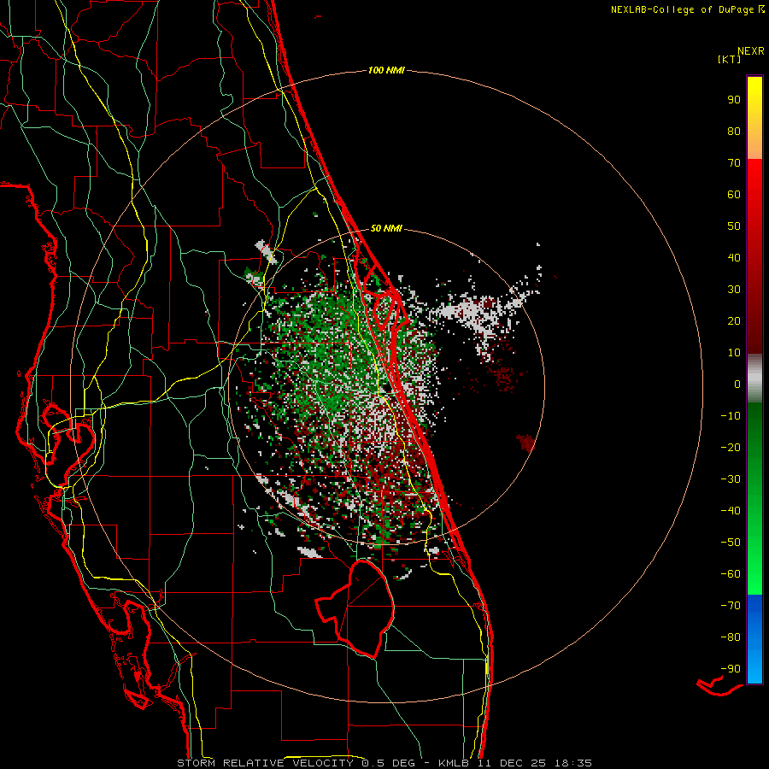
Task: Click the positive 50 scale value
Action: coord(734,226)
